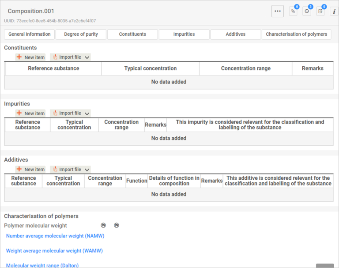Click Import file in the Additives section
Image resolution: width=339 pixels, height=268 pixels.
[x=67, y=170]
